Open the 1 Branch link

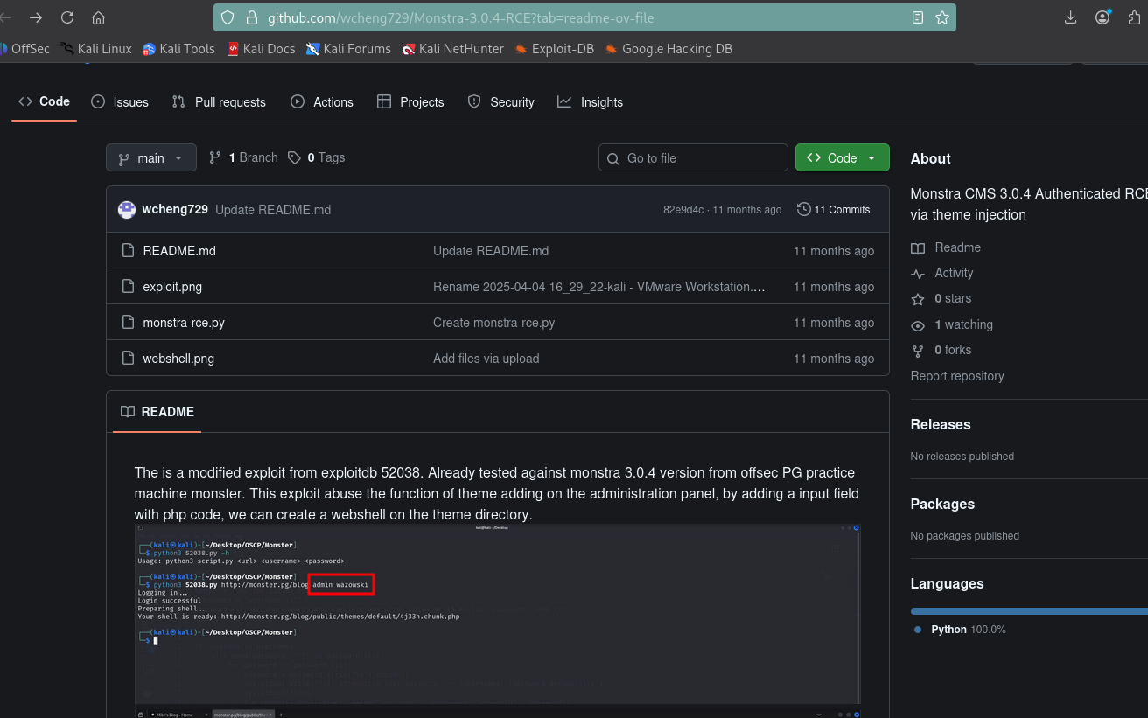[x=243, y=157]
